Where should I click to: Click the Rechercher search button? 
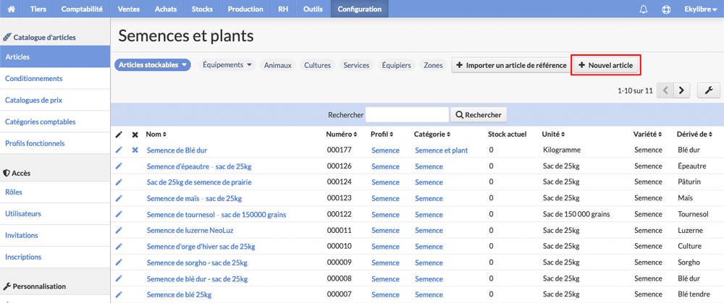pyautogui.click(x=479, y=115)
